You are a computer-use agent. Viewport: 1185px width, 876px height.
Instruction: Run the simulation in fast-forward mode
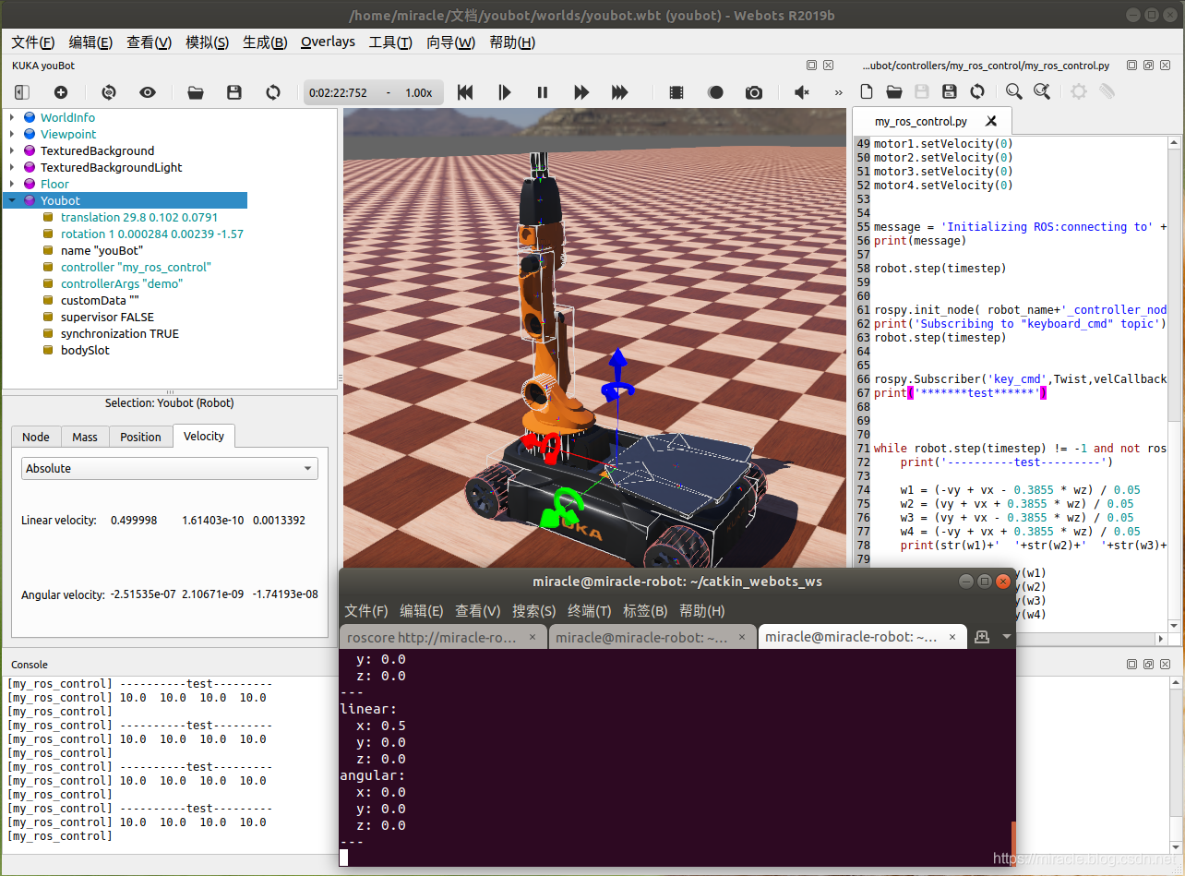(581, 92)
